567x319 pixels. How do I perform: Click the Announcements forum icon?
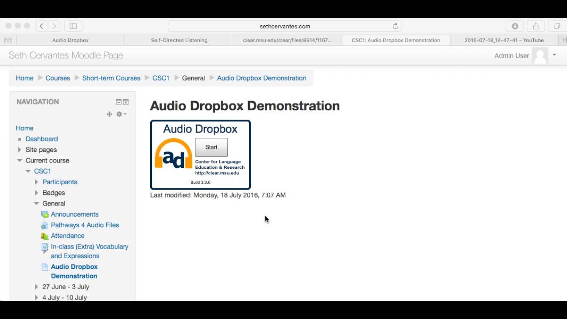pyautogui.click(x=45, y=214)
